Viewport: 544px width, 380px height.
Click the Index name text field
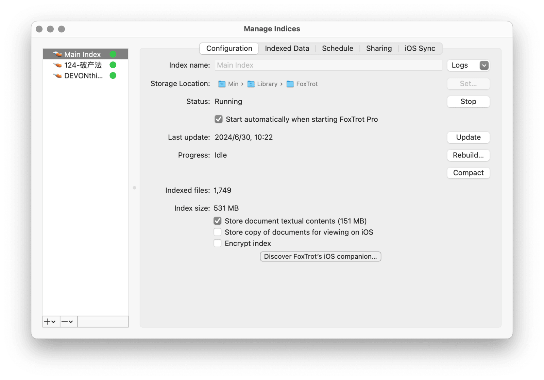328,65
